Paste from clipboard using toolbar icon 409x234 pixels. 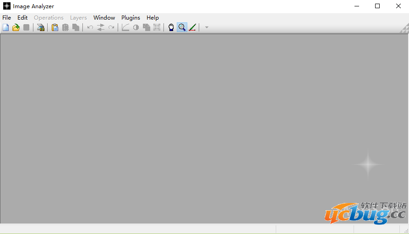click(x=55, y=27)
